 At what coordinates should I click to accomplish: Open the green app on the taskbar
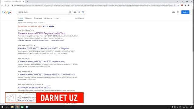pos(22,107)
